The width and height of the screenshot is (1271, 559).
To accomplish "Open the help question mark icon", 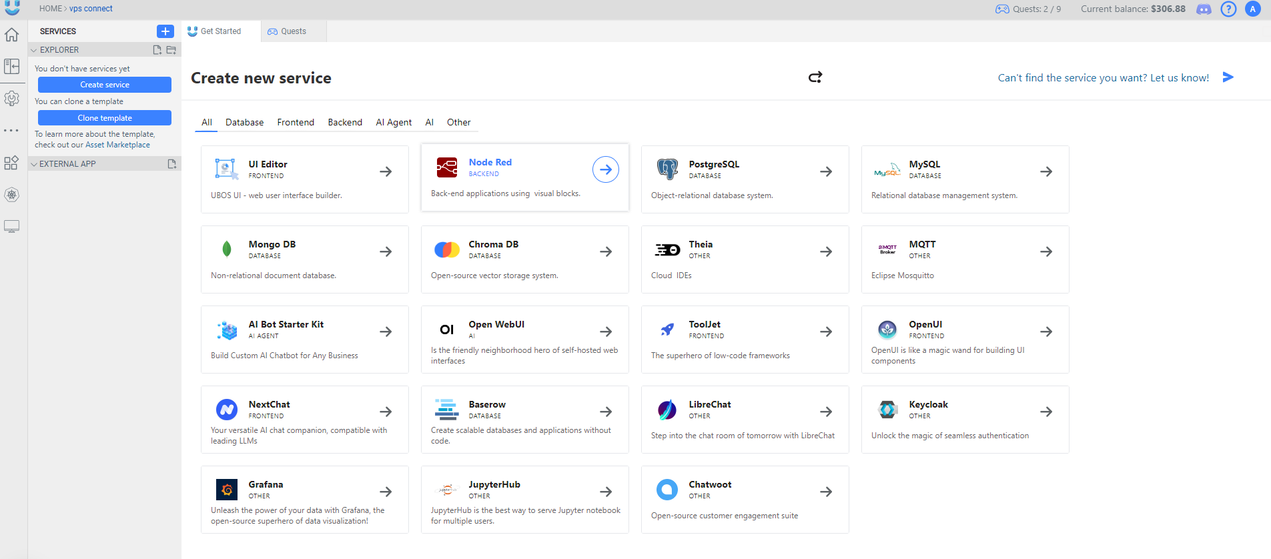I will 1228,9.
